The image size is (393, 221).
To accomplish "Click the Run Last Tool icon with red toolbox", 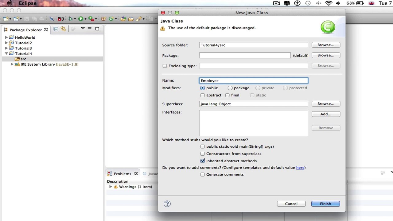I will click(x=91, y=19).
